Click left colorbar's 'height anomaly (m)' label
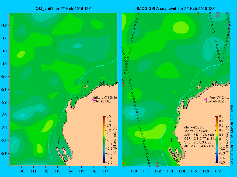Image resolution: width=237 pixels, height=177 pixels. pos(115,140)
